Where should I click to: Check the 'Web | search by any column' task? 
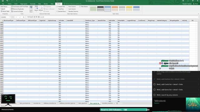point(154,95)
